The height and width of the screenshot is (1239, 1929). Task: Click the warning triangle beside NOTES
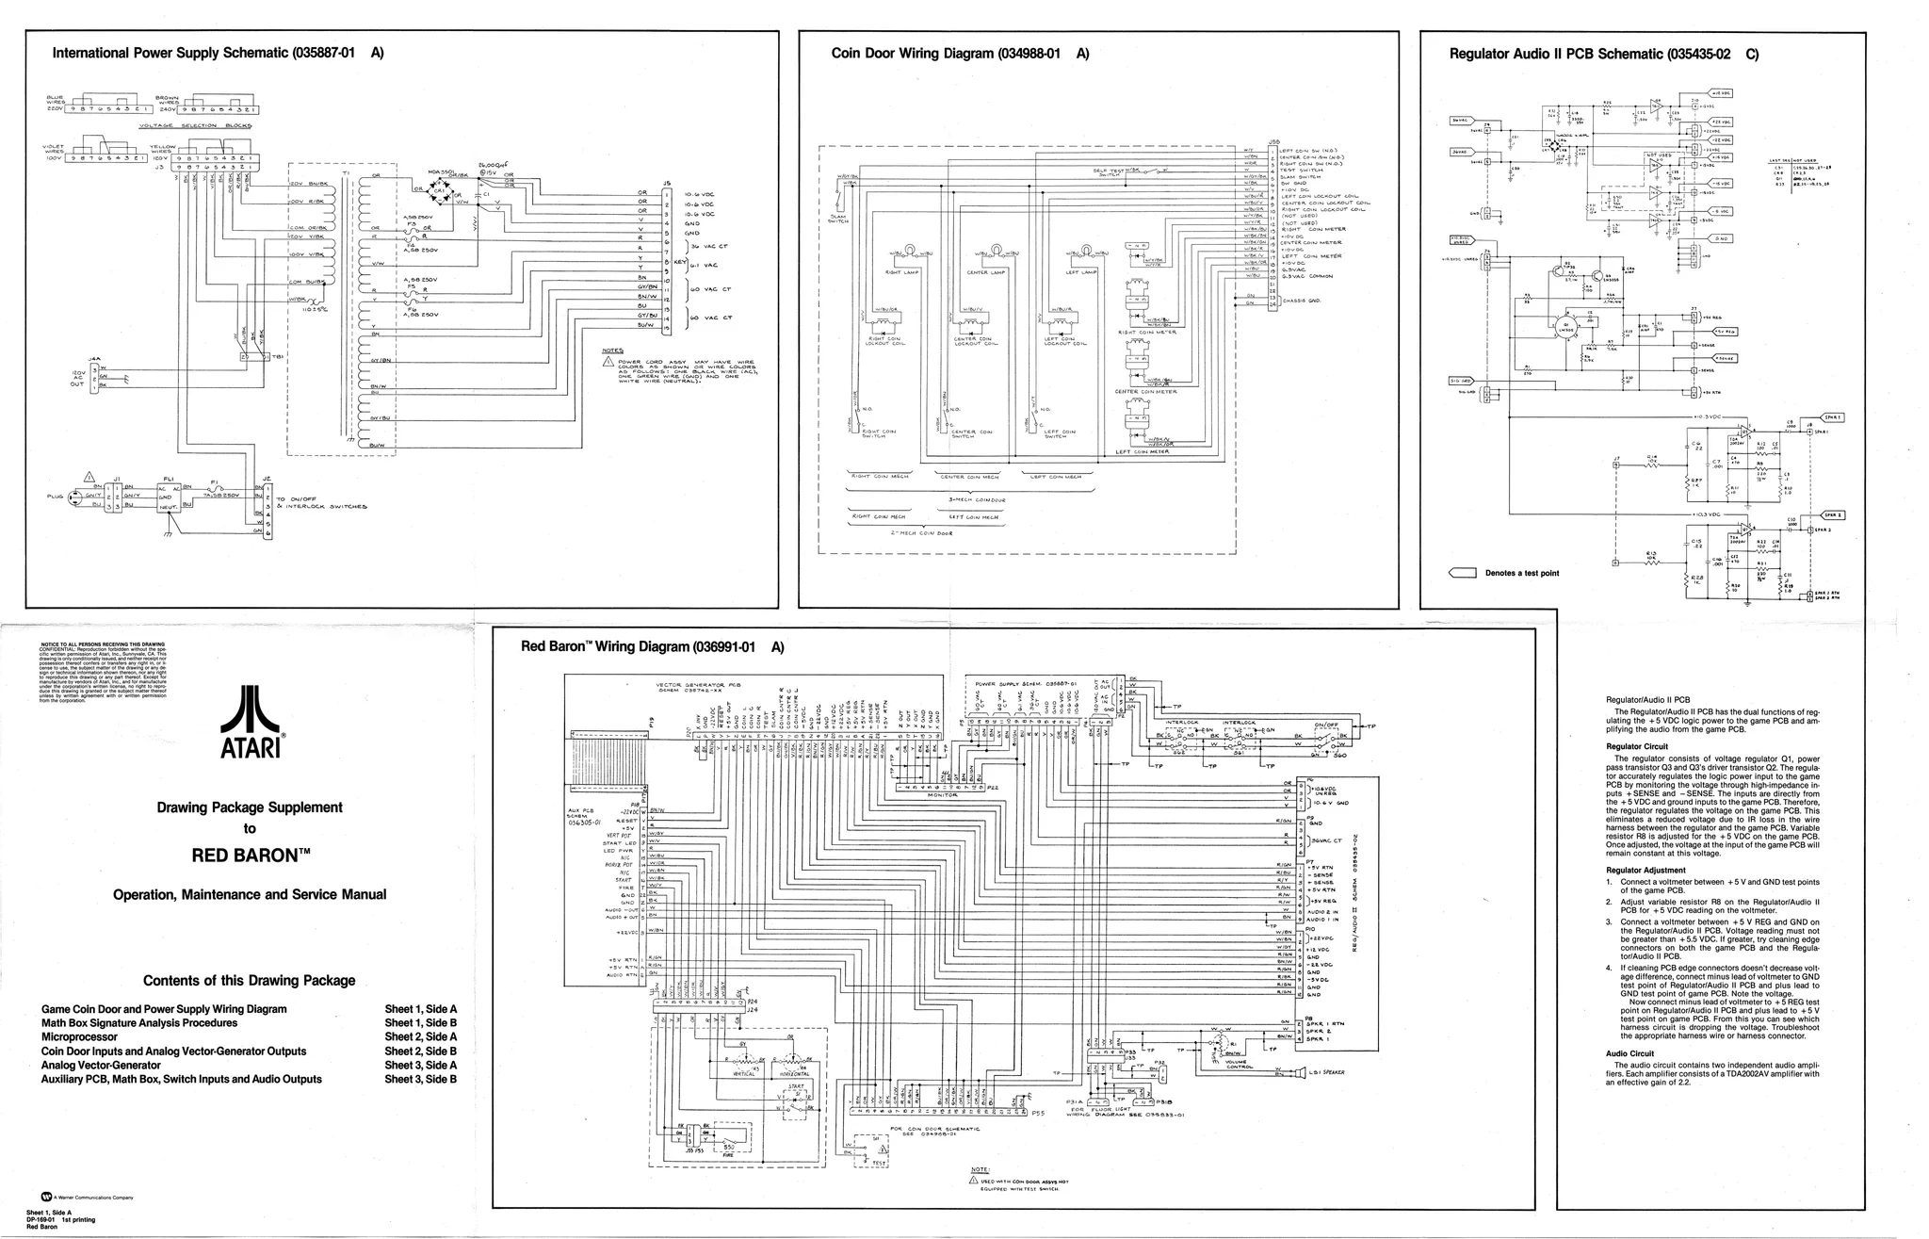coord(609,362)
